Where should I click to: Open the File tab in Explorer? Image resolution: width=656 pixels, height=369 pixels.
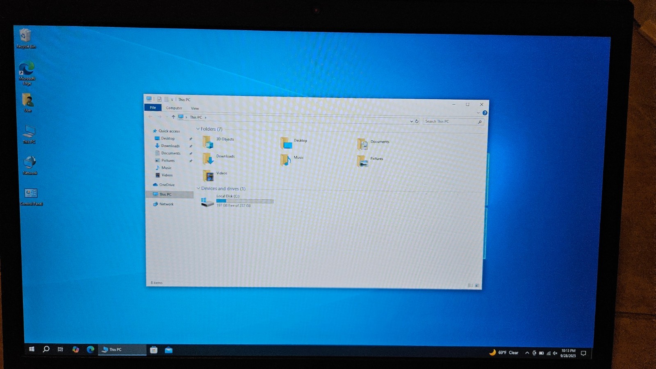pyautogui.click(x=153, y=107)
